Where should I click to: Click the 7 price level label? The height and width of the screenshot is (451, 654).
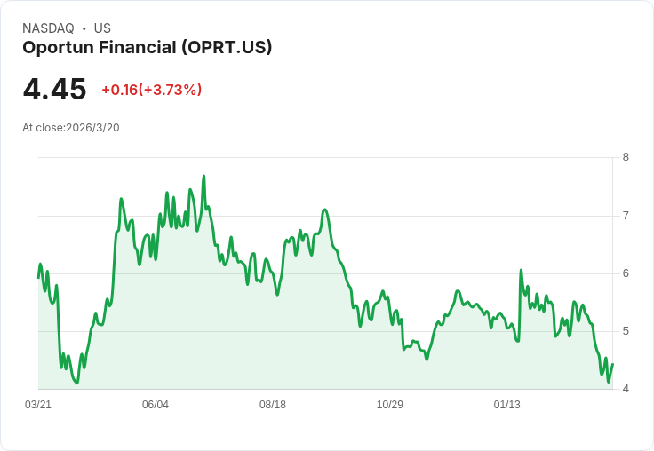pyautogui.click(x=626, y=216)
